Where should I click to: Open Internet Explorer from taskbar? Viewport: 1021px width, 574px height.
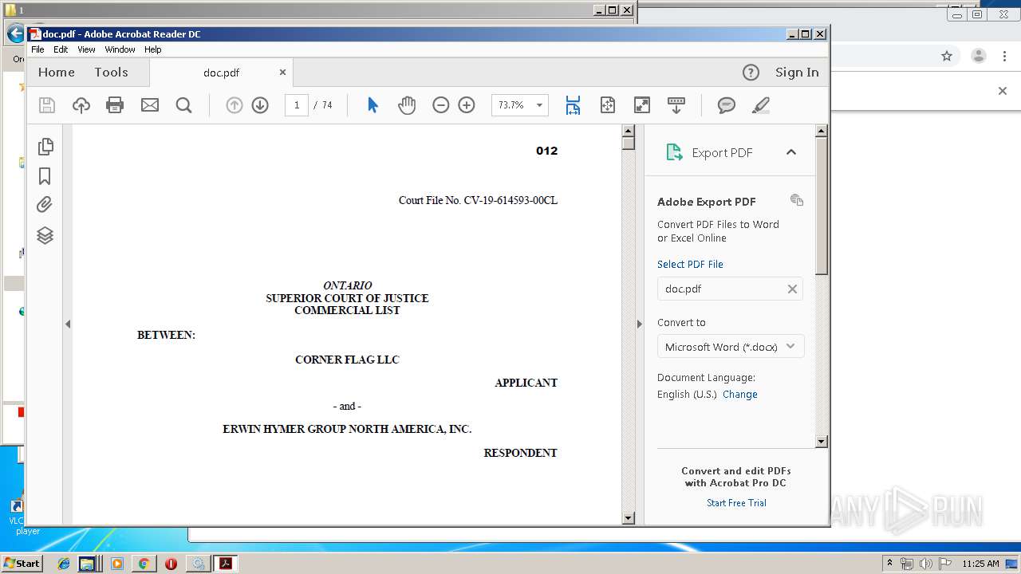[64, 564]
